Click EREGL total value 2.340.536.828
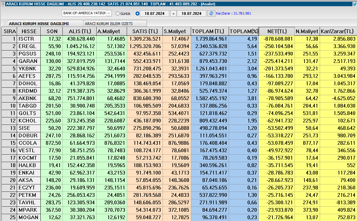This screenshot has width=357, height=221. pyautogui.click(x=211, y=46)
